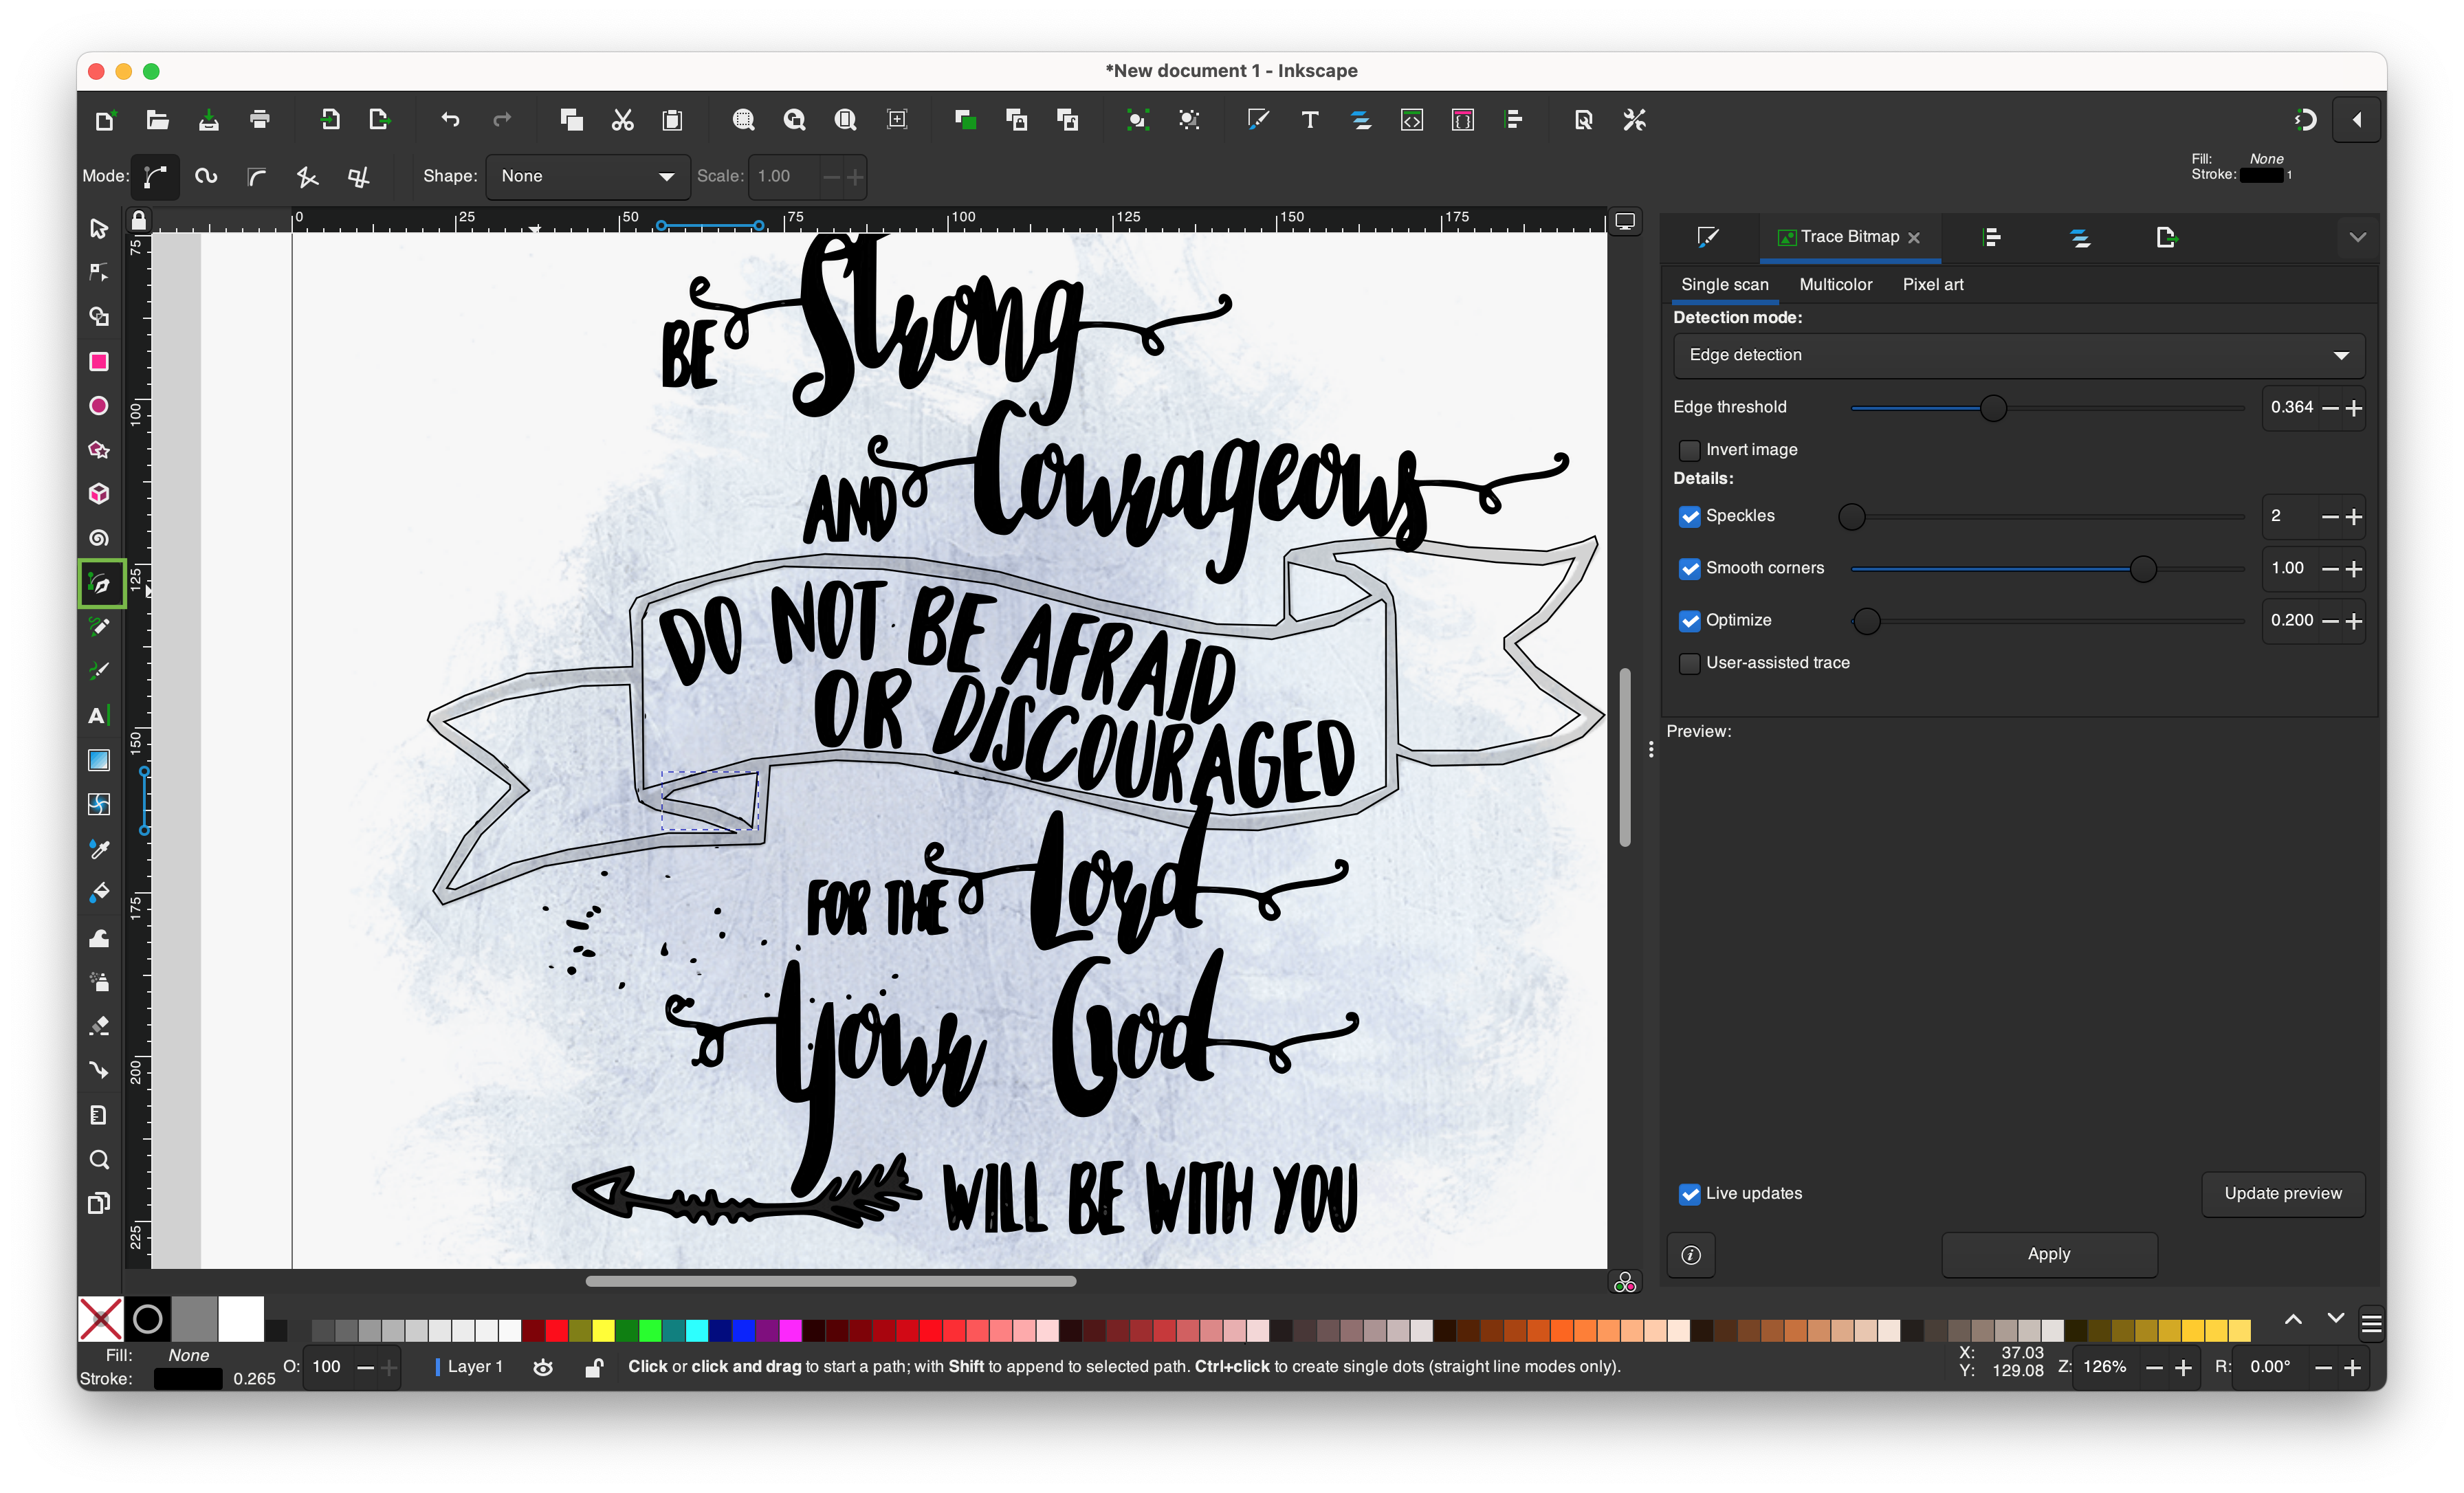The image size is (2464, 1493).
Task: Select the Rectangle tool
Action: coord(98,361)
